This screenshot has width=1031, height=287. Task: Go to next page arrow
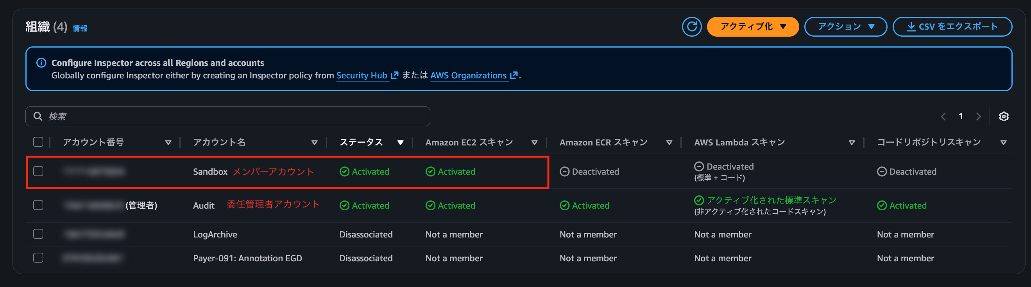978,117
